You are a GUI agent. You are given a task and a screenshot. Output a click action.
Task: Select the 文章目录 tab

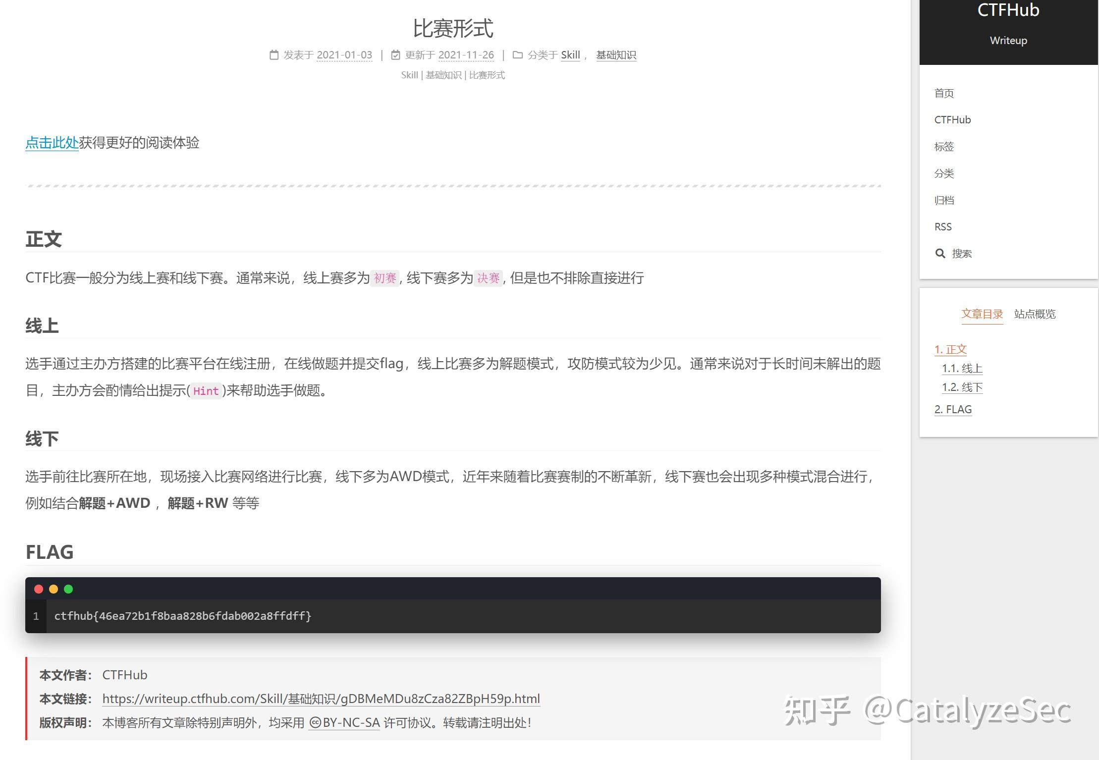click(983, 314)
